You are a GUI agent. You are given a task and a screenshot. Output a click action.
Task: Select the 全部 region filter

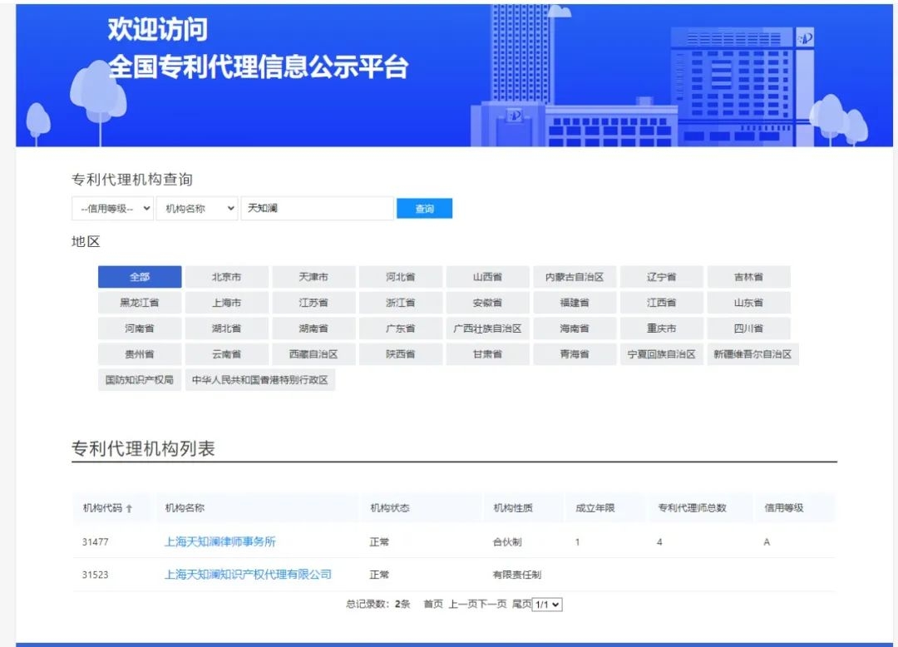pyautogui.click(x=140, y=277)
